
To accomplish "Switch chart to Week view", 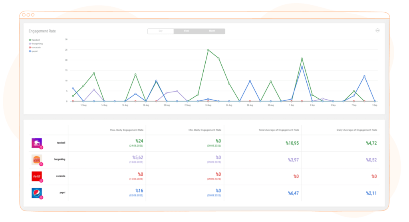I will click(x=186, y=31).
